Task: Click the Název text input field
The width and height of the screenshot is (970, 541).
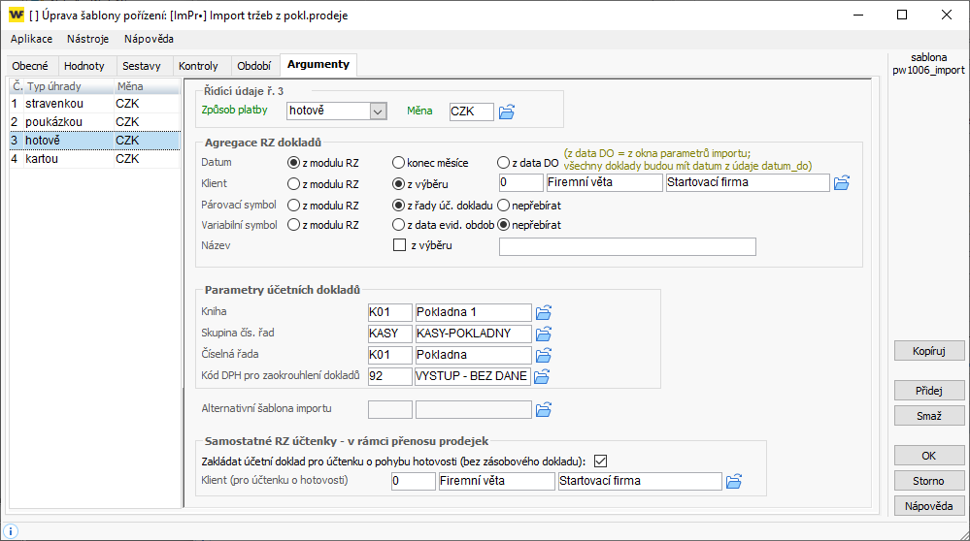Action: (626, 246)
